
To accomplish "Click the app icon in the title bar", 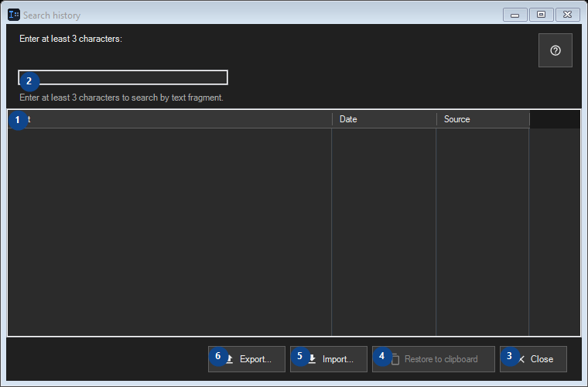I will 14,15.
